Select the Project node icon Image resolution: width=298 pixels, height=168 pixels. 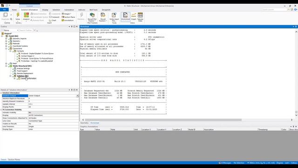click(3, 34)
